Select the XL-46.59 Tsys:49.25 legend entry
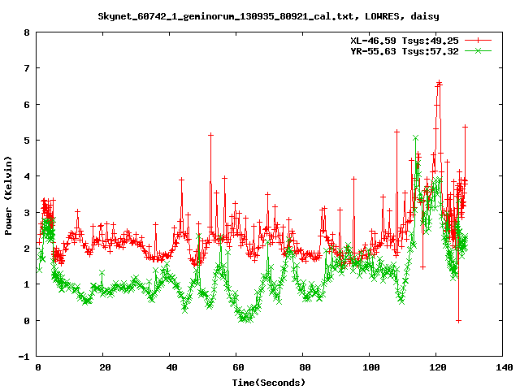Viewport: 520px width, 390px height. coord(405,41)
